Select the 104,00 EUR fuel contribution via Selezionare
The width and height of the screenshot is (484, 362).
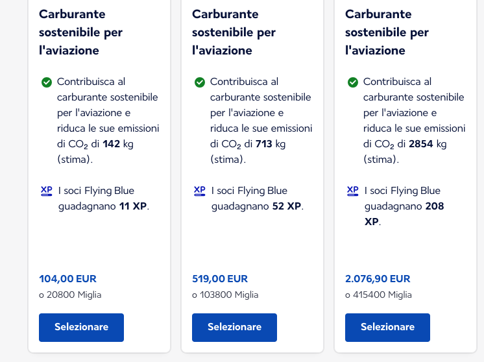point(82,328)
